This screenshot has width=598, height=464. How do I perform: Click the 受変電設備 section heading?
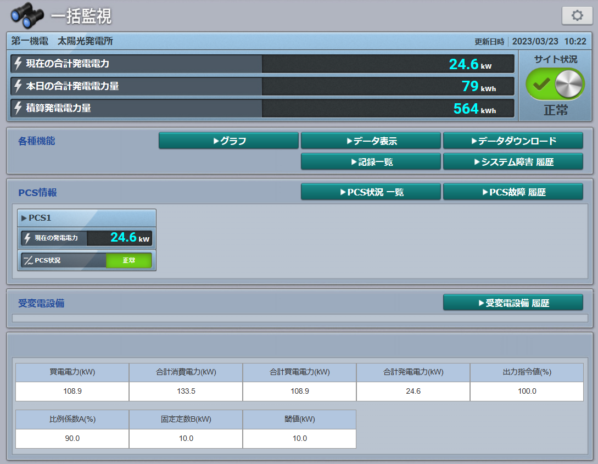(x=41, y=304)
